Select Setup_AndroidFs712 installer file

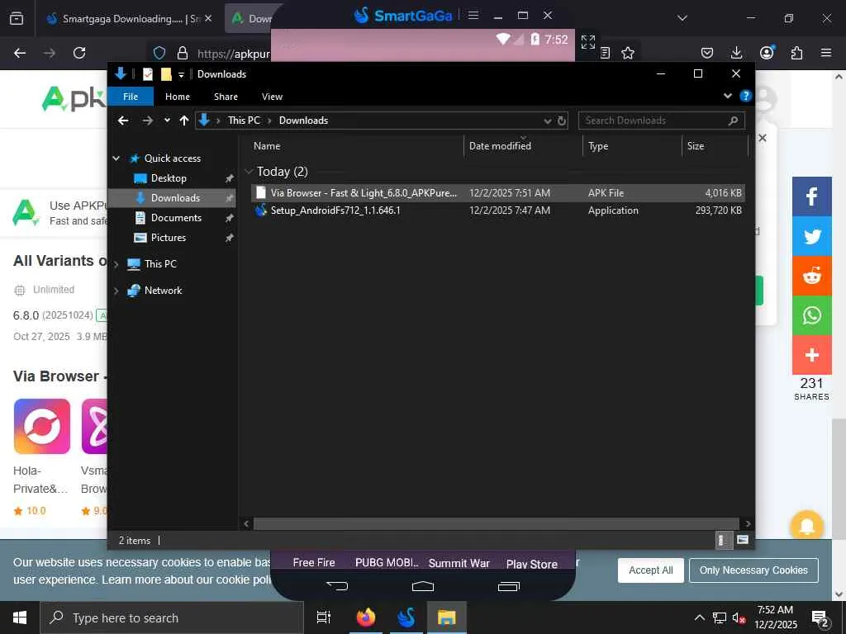pyautogui.click(x=498, y=211)
